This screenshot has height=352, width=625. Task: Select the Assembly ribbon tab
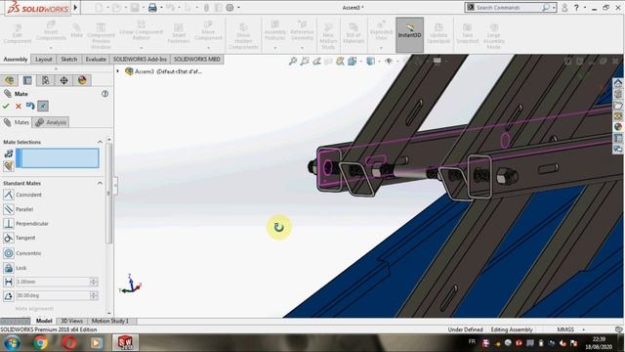[x=16, y=59]
